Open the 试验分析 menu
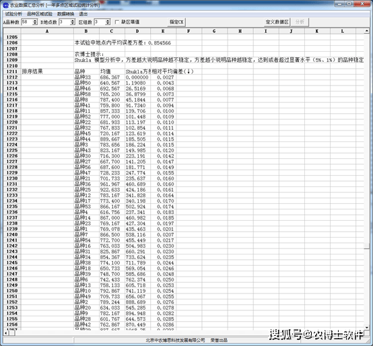This screenshot has width=373, height=346. pyautogui.click(x=13, y=14)
